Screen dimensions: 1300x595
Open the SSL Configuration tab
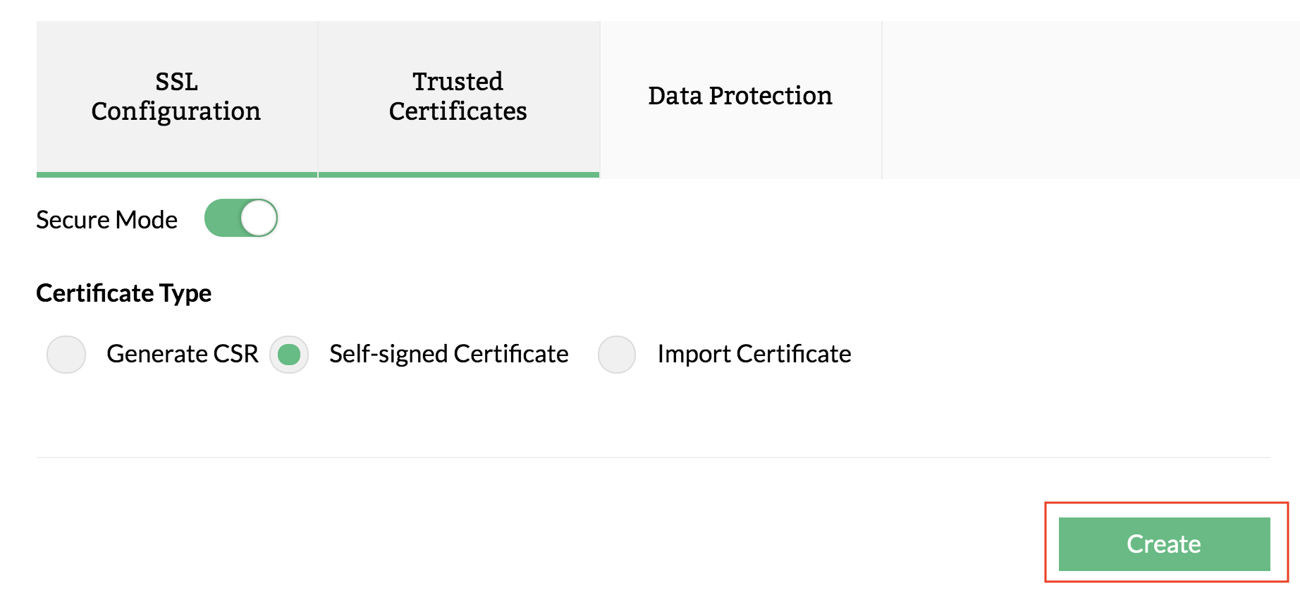pyautogui.click(x=176, y=97)
